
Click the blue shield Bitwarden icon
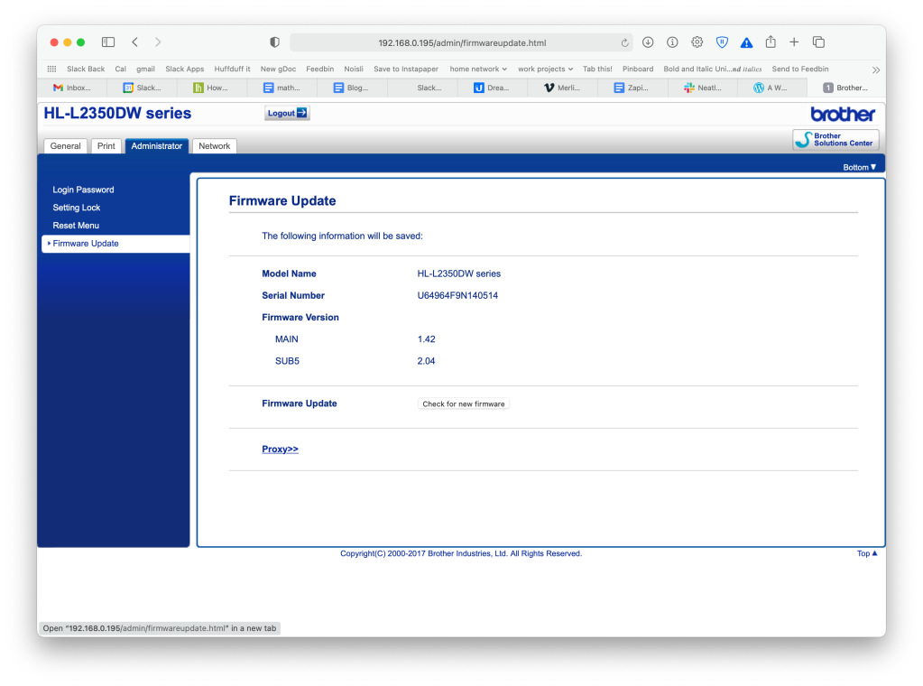[x=722, y=42]
